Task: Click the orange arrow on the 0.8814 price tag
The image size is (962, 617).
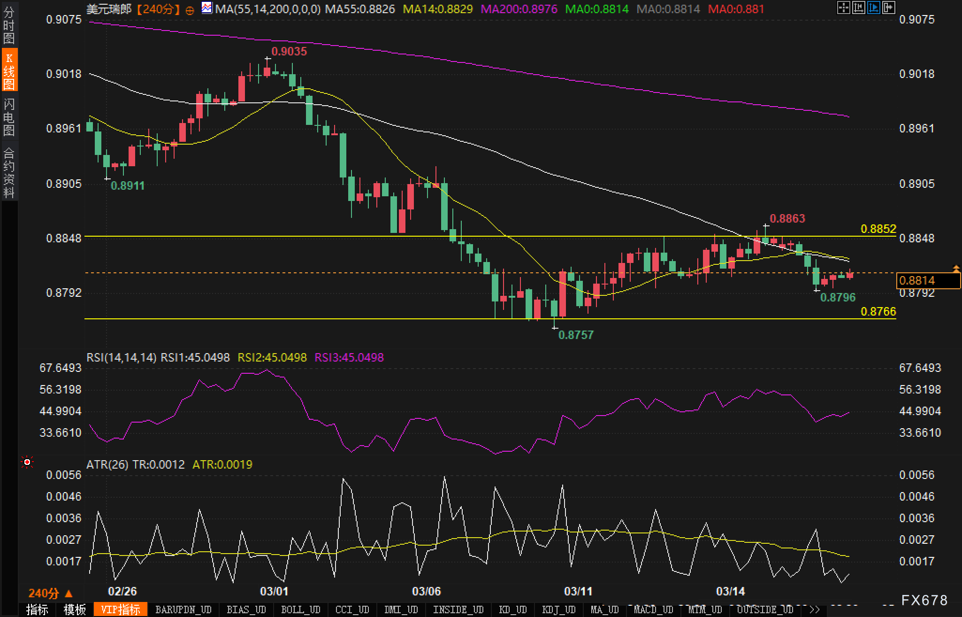Action: [x=956, y=269]
